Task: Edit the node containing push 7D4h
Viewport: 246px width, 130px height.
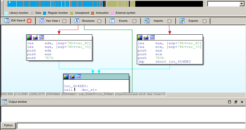Action: pos(146,37)
